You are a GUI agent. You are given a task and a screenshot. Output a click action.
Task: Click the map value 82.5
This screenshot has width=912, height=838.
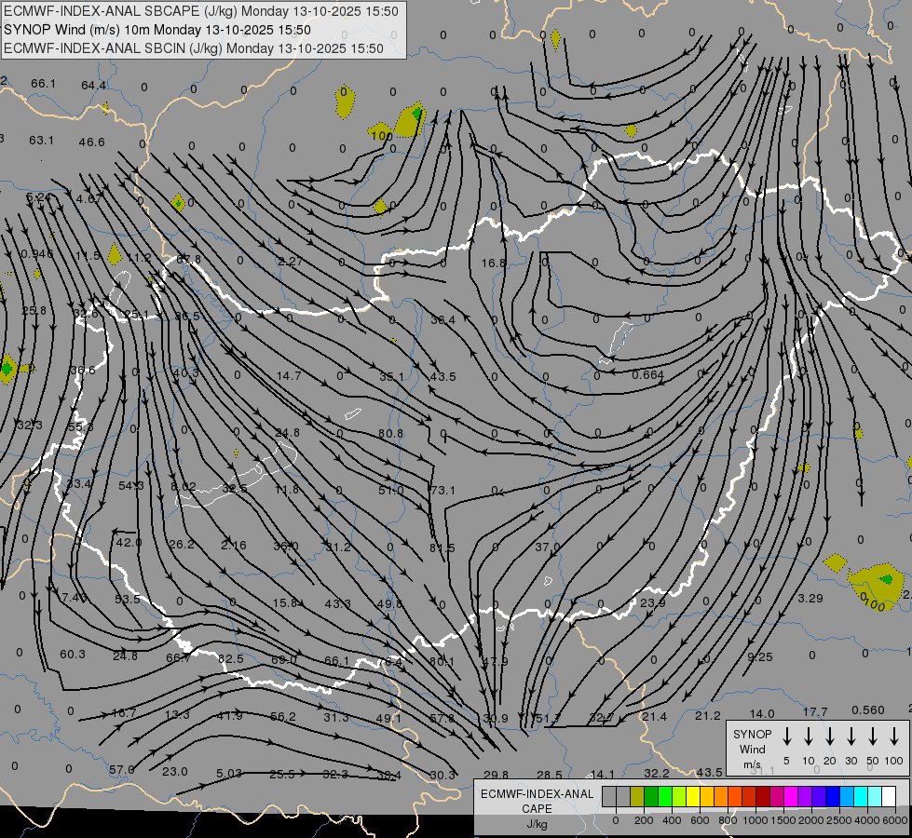tap(231, 659)
